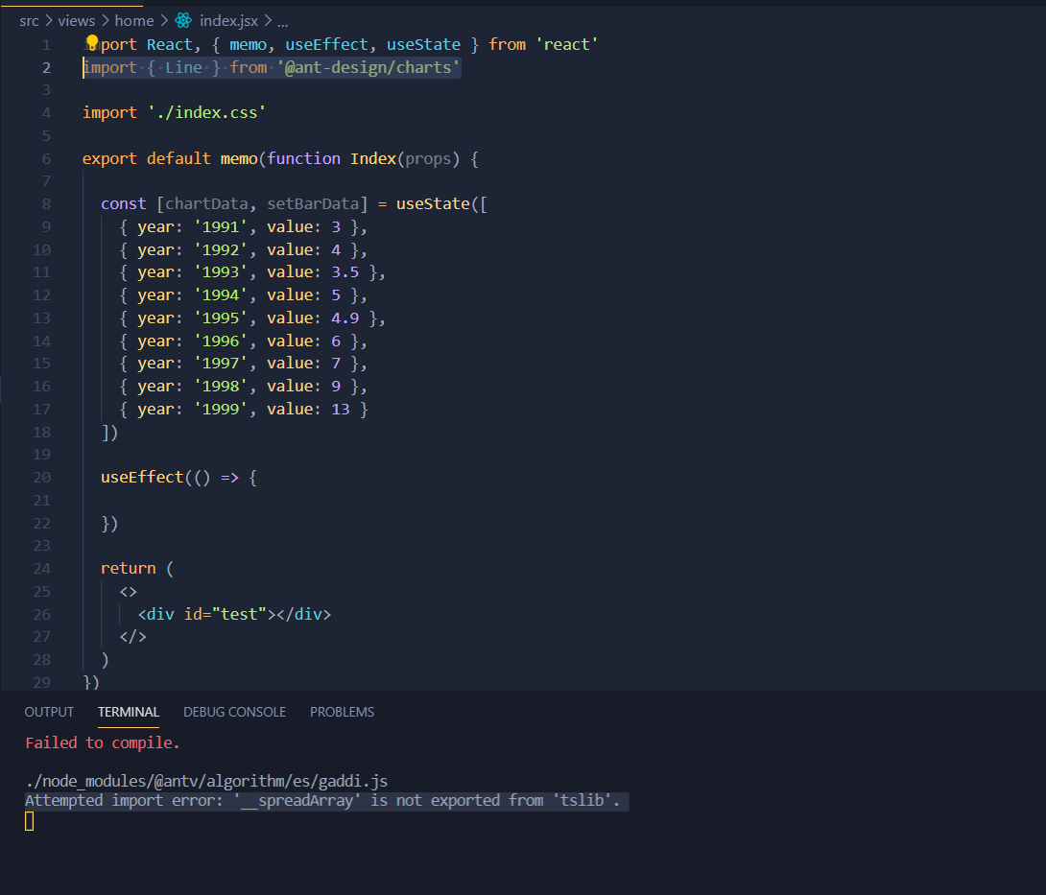This screenshot has width=1046, height=895.
Task: Click the 'src' breadcrumb segment
Action: pyautogui.click(x=30, y=21)
